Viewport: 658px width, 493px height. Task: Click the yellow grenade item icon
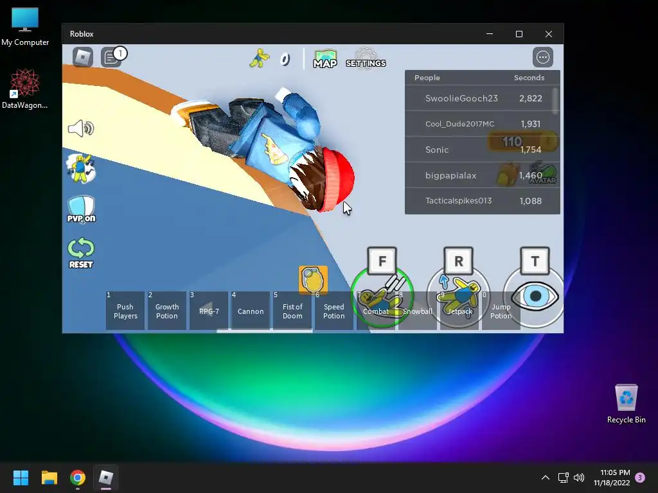coord(313,279)
